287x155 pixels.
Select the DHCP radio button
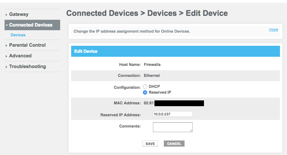point(145,87)
